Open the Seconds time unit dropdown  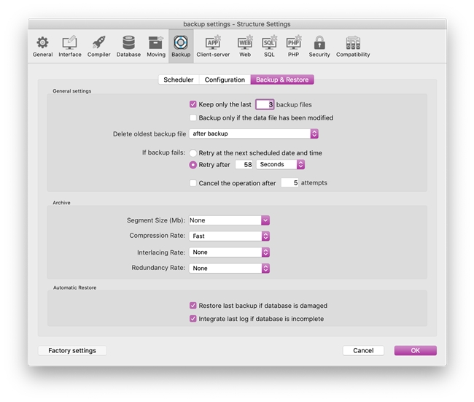pos(281,165)
